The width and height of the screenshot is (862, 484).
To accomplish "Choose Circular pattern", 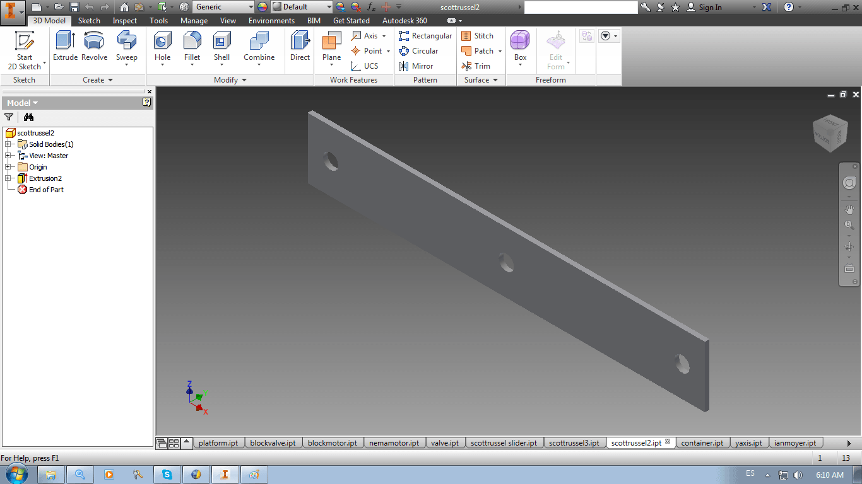I will pyautogui.click(x=418, y=51).
